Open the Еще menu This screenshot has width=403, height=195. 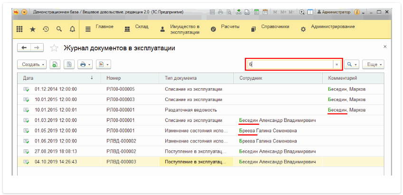click(373, 64)
